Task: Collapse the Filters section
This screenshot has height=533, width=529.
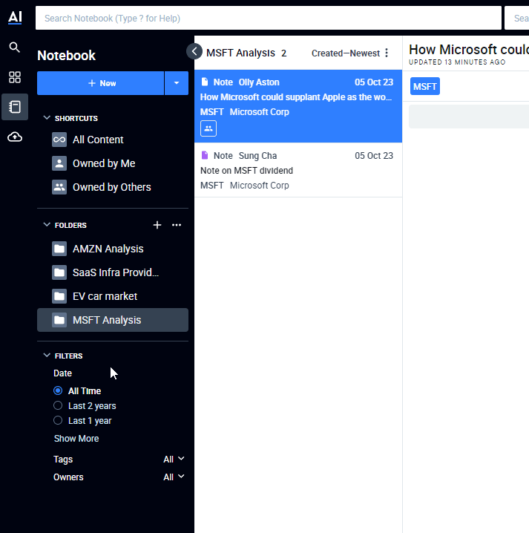Action: 47,356
